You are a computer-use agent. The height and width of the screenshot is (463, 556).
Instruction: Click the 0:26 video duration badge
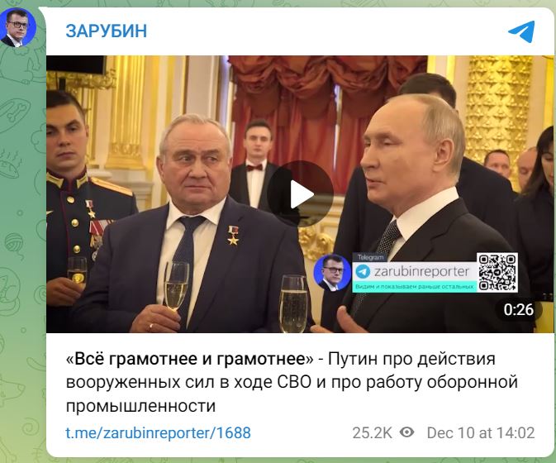(519, 309)
